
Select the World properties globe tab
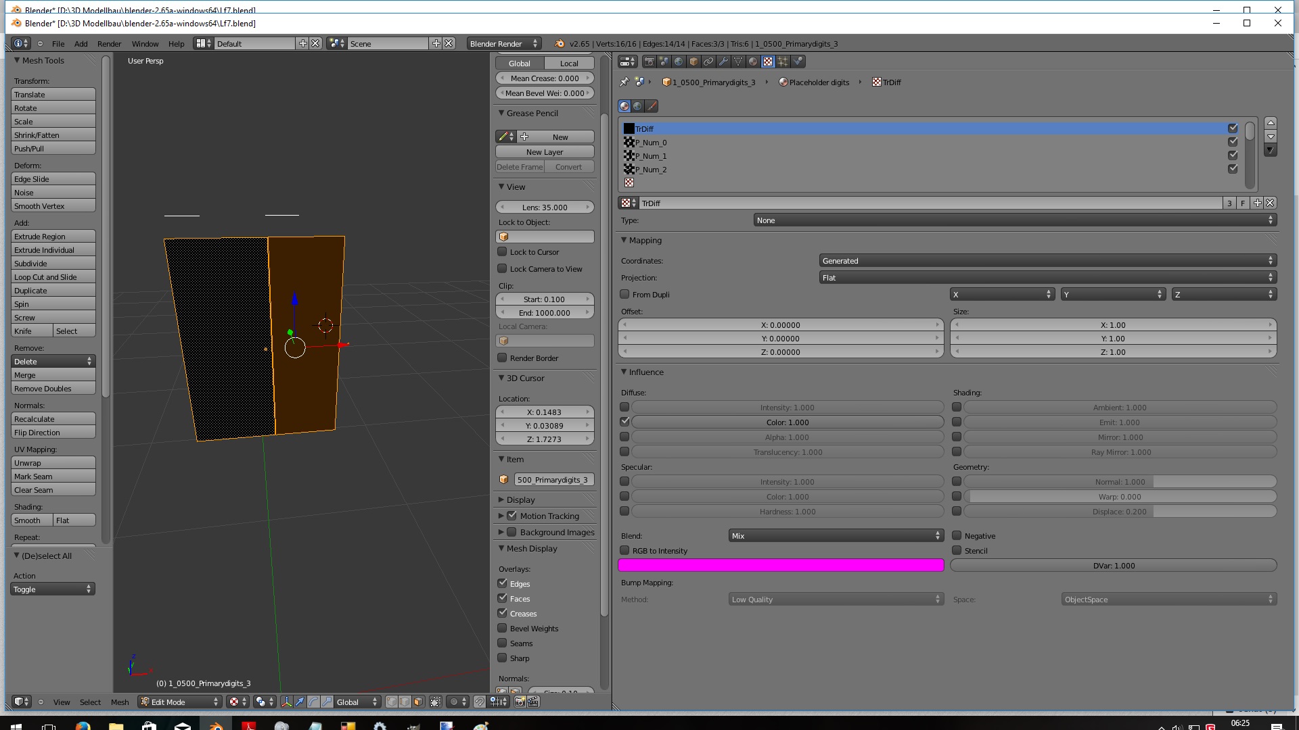point(679,62)
